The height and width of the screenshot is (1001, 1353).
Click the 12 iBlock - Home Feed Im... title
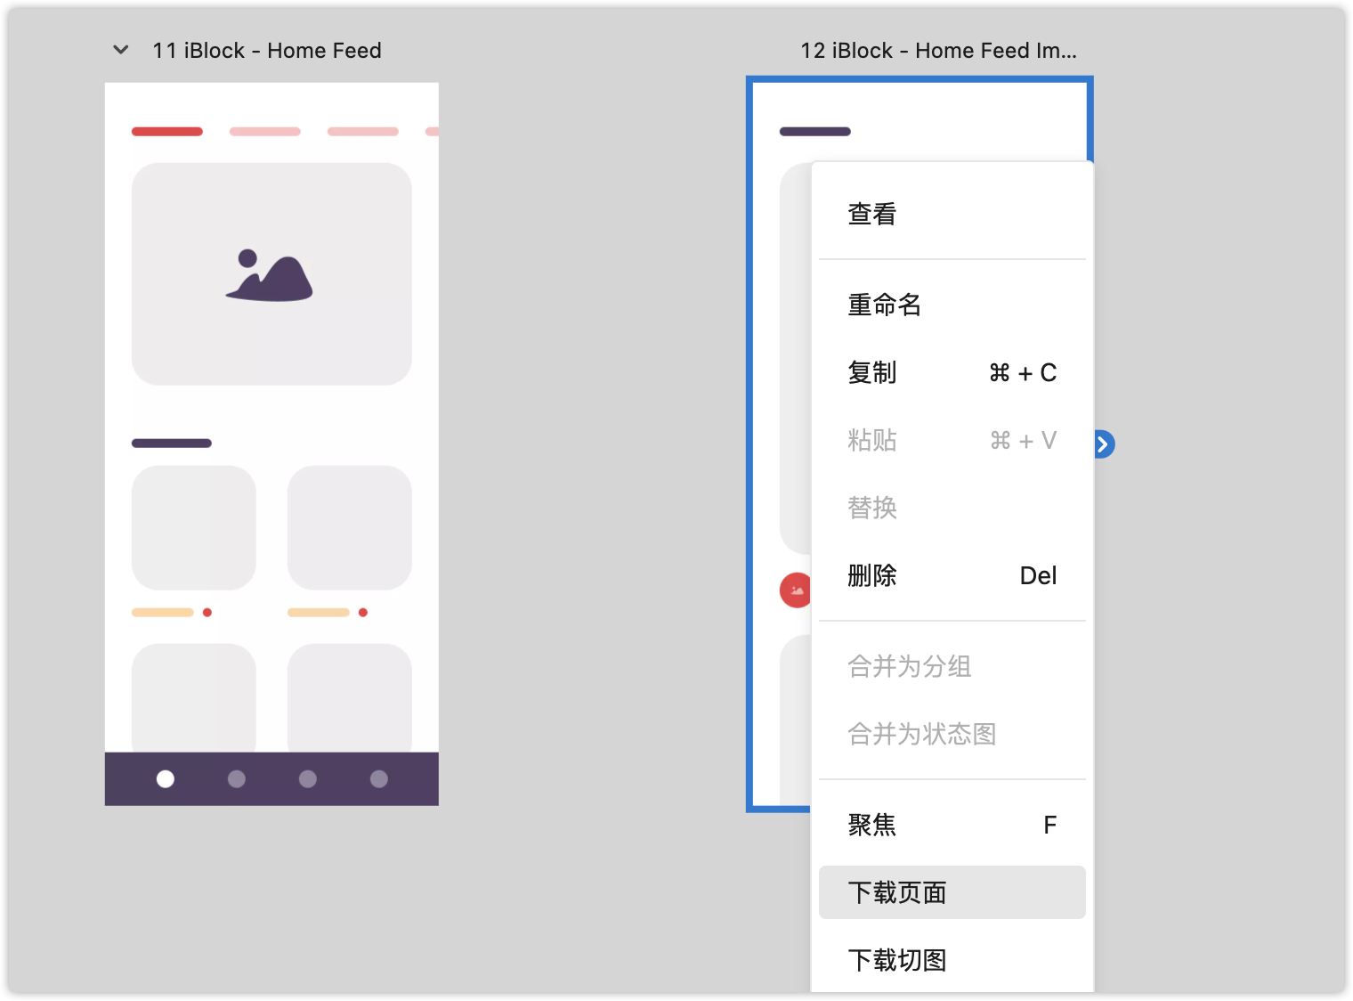tap(938, 51)
